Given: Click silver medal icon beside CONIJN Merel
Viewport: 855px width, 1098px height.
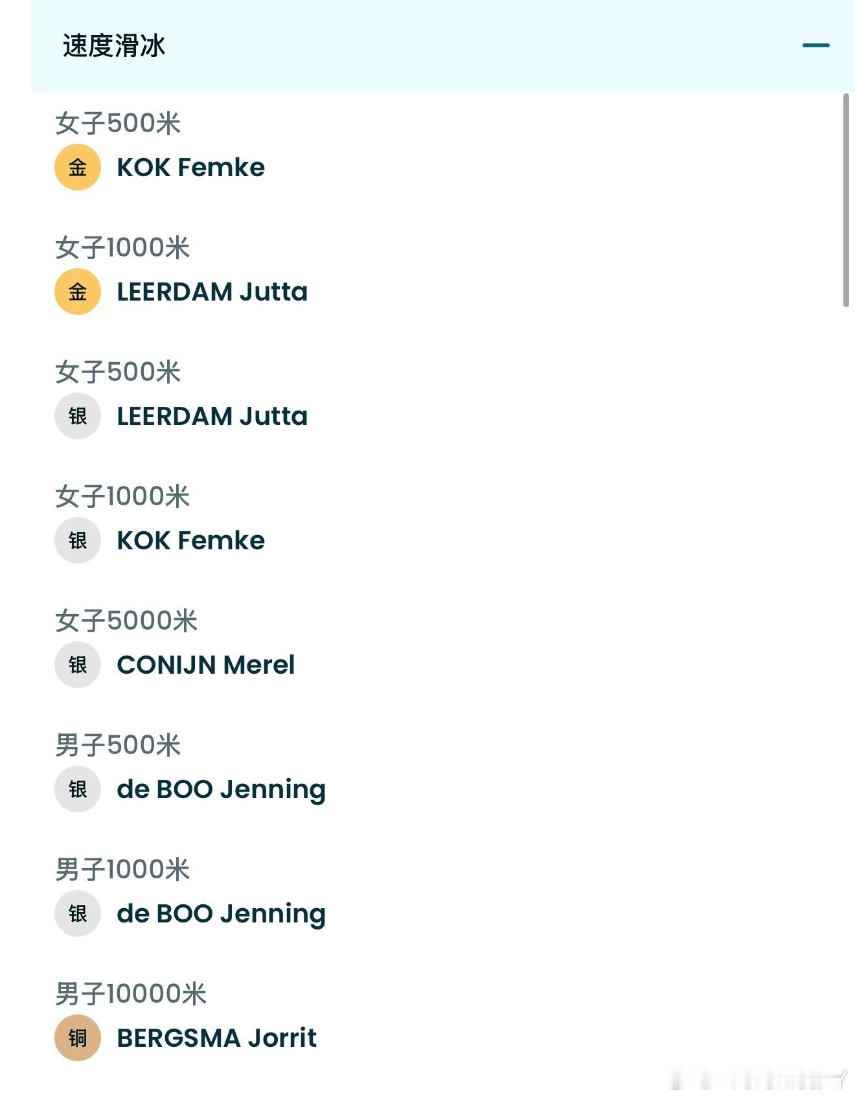Looking at the screenshot, I should point(78,665).
